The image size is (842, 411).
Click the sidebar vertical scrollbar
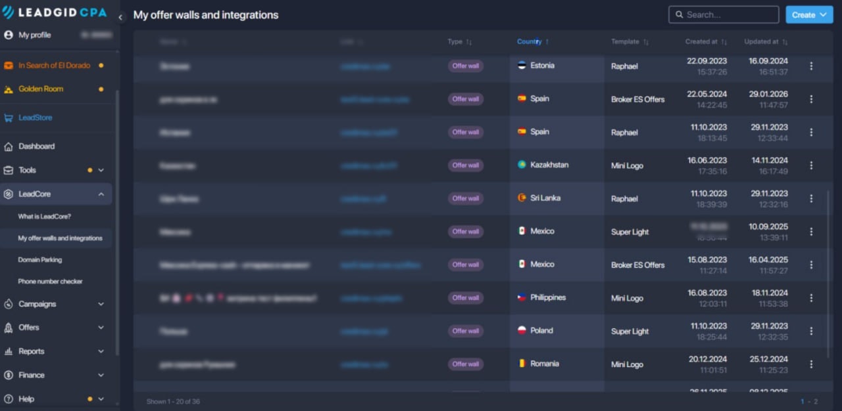117,223
